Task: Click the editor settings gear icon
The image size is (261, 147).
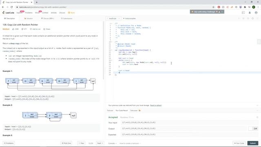Action: coord(253,18)
